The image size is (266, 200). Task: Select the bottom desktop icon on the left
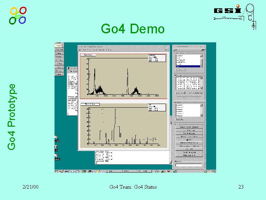tap(57, 156)
